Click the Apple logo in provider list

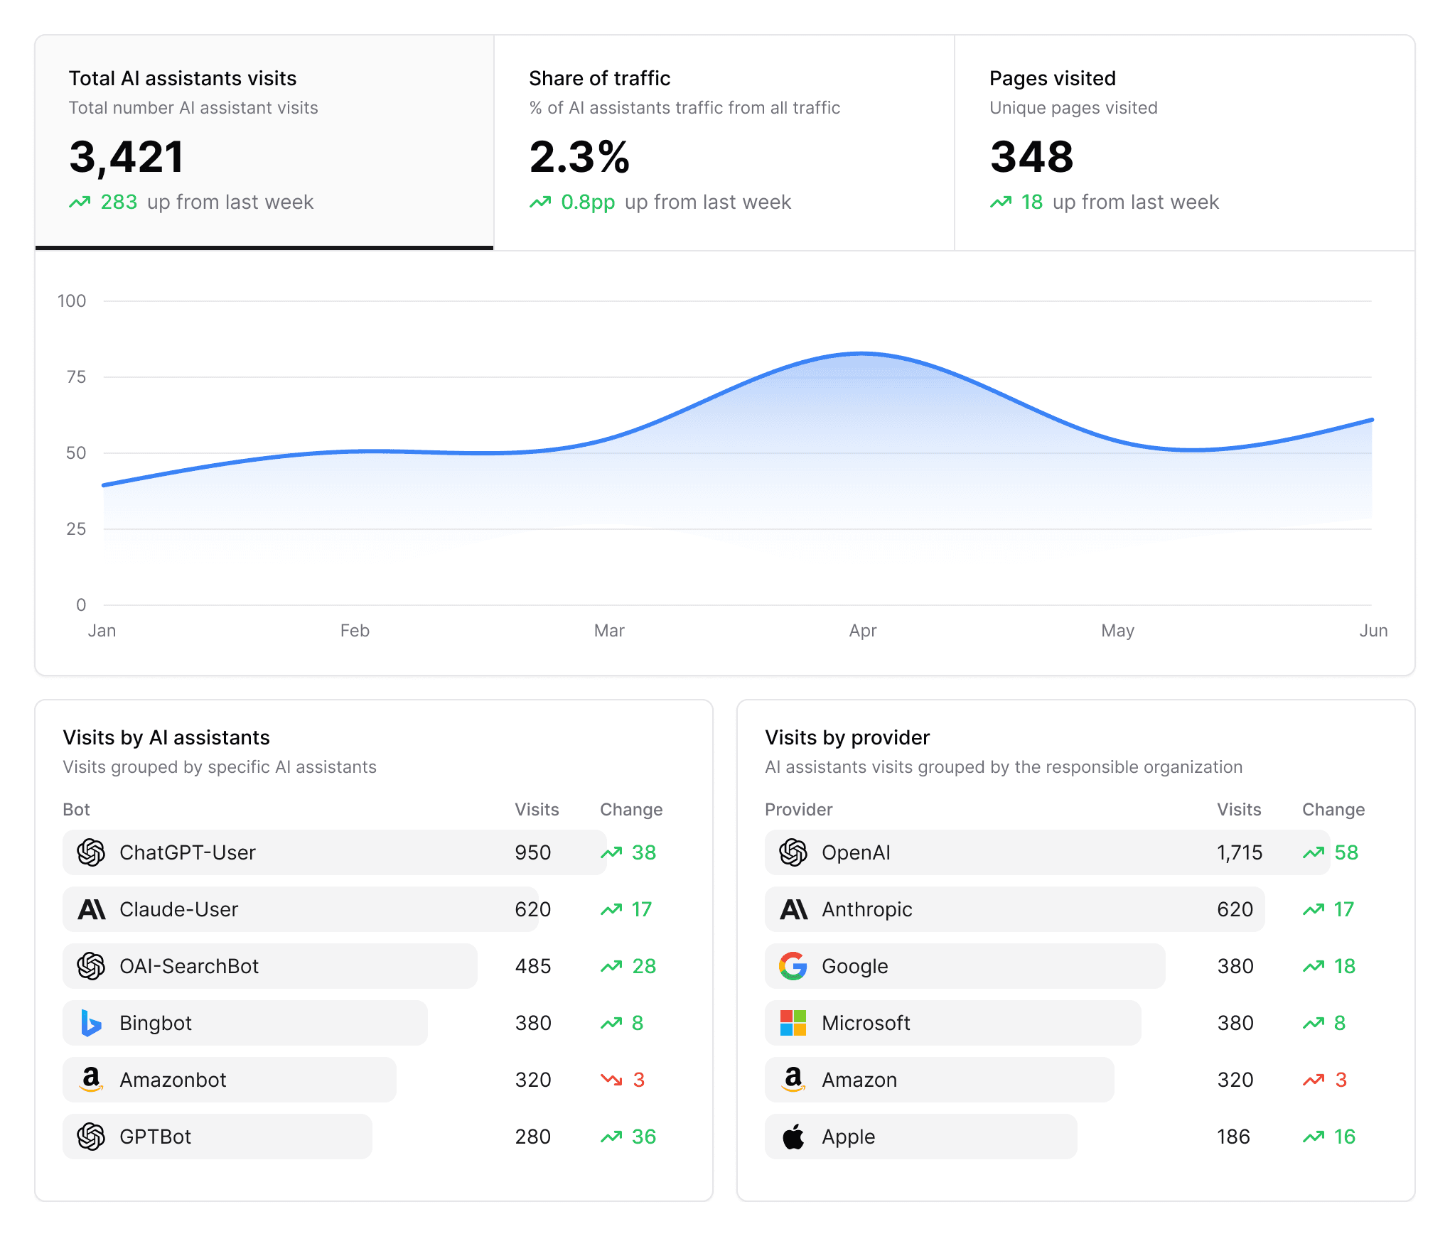[x=792, y=1137]
